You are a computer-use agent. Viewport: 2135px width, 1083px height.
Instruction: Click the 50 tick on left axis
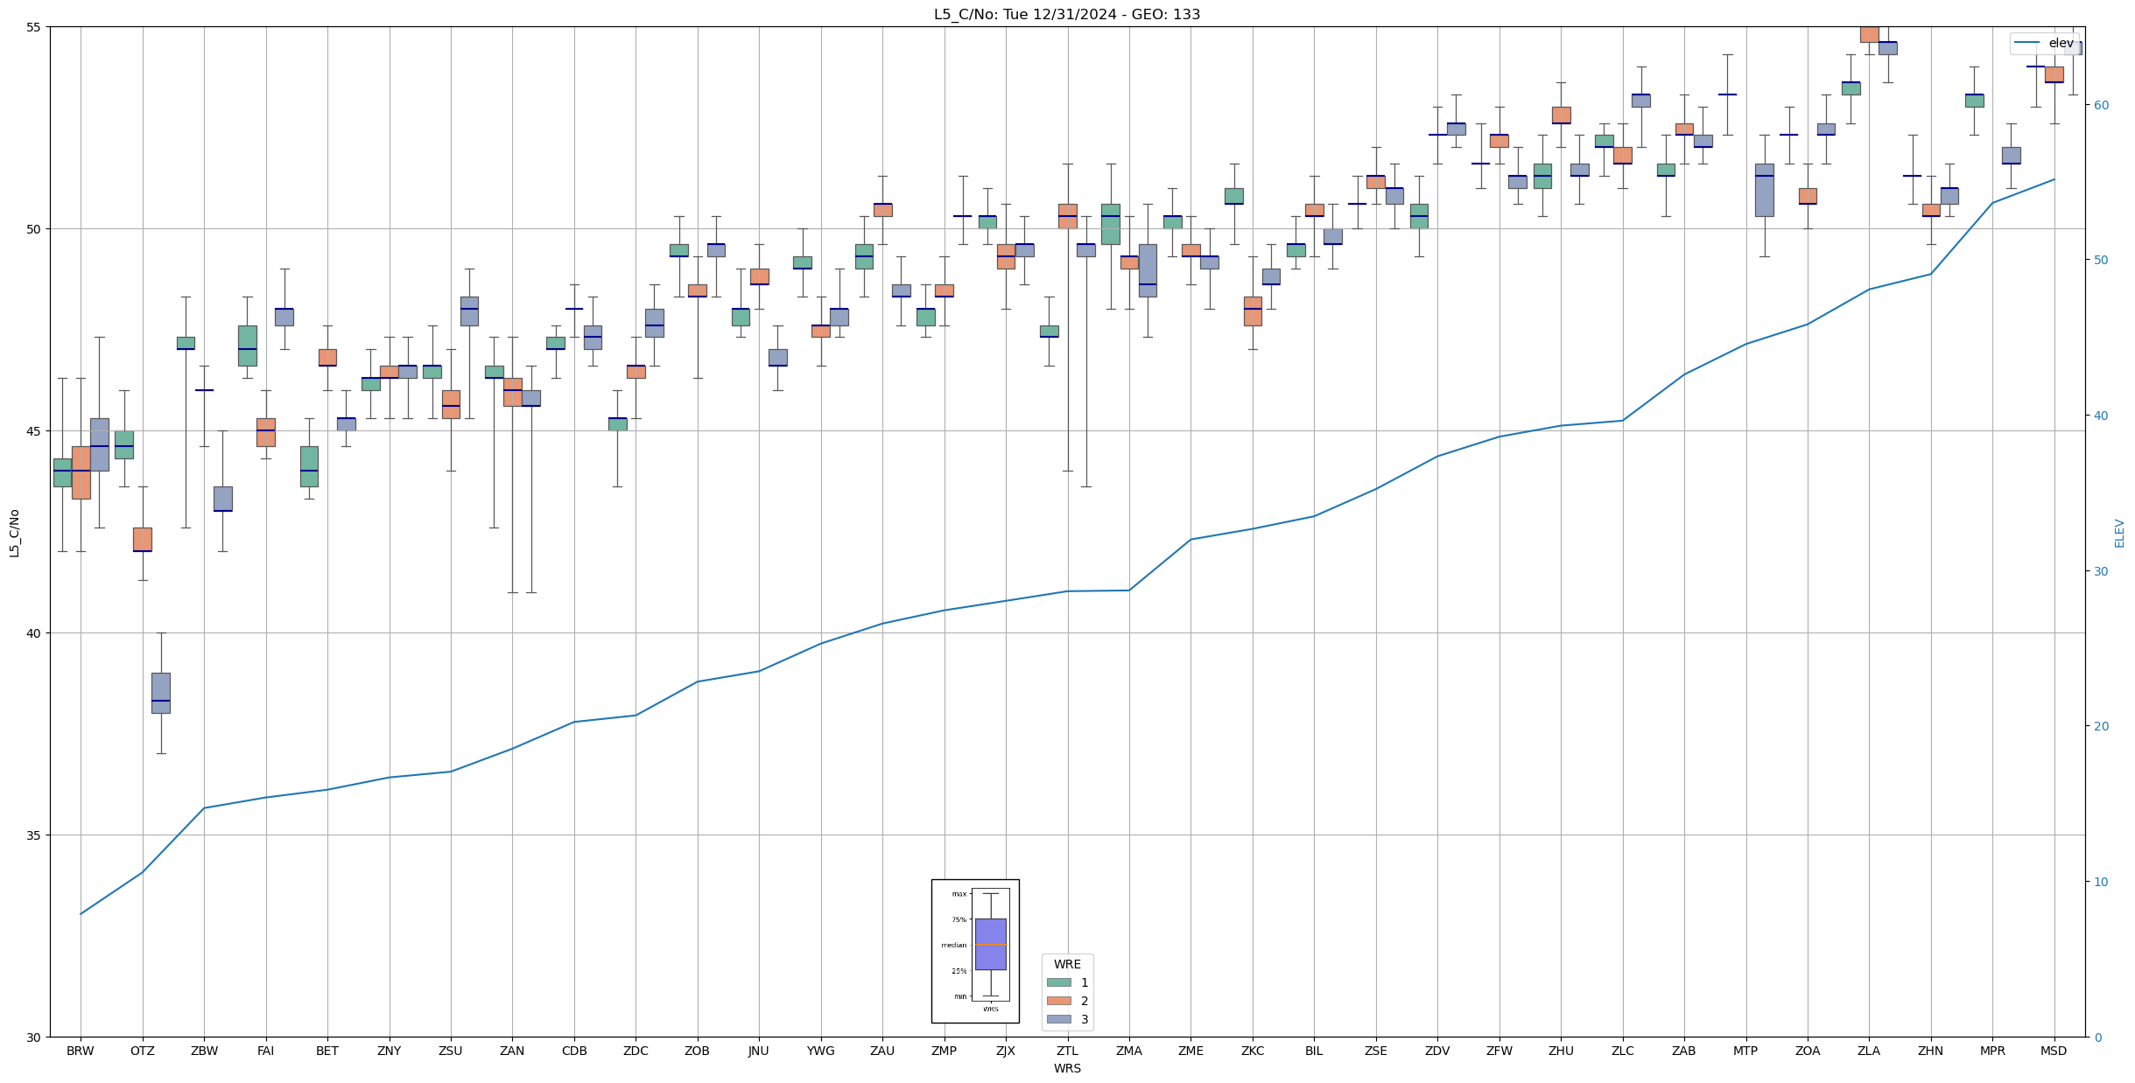[33, 229]
